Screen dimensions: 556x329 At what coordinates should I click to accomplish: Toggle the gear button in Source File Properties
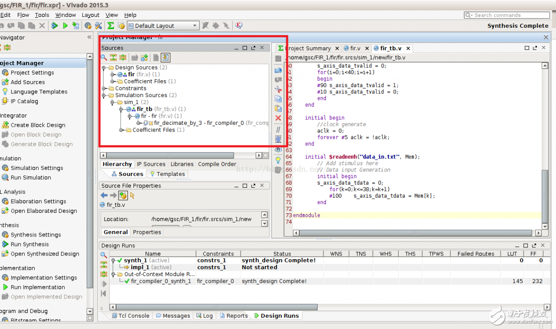pyautogui.click(x=123, y=195)
